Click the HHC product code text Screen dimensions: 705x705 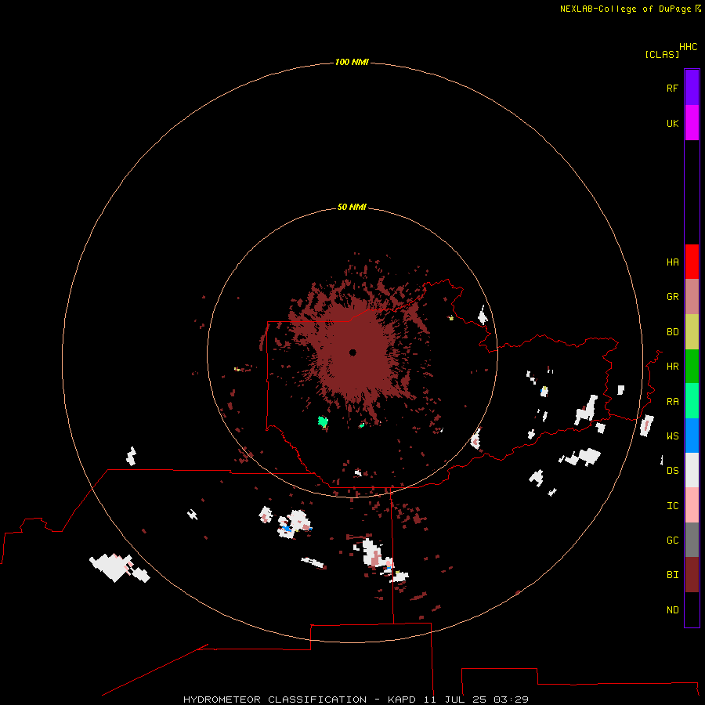688,47
